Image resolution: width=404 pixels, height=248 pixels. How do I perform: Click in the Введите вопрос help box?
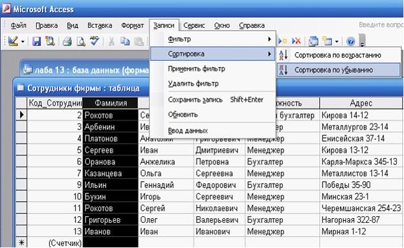[x=381, y=25]
